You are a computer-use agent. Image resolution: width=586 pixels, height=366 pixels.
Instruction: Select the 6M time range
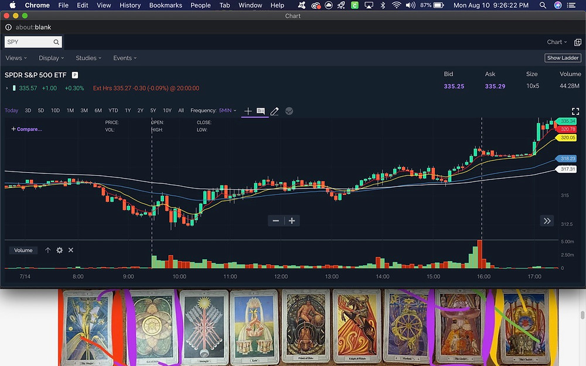(98, 111)
